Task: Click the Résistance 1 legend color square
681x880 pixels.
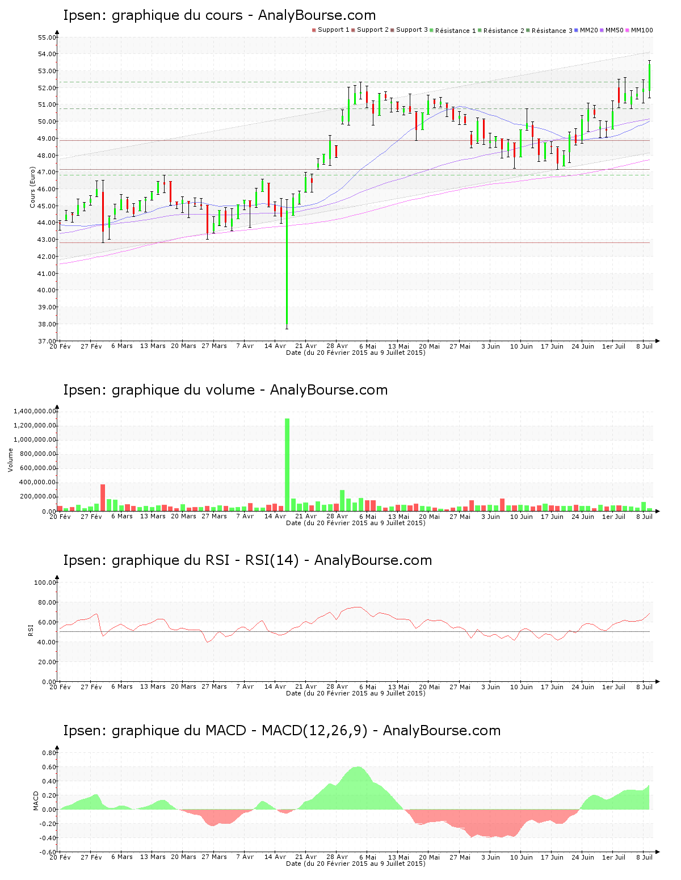Action: (x=432, y=30)
